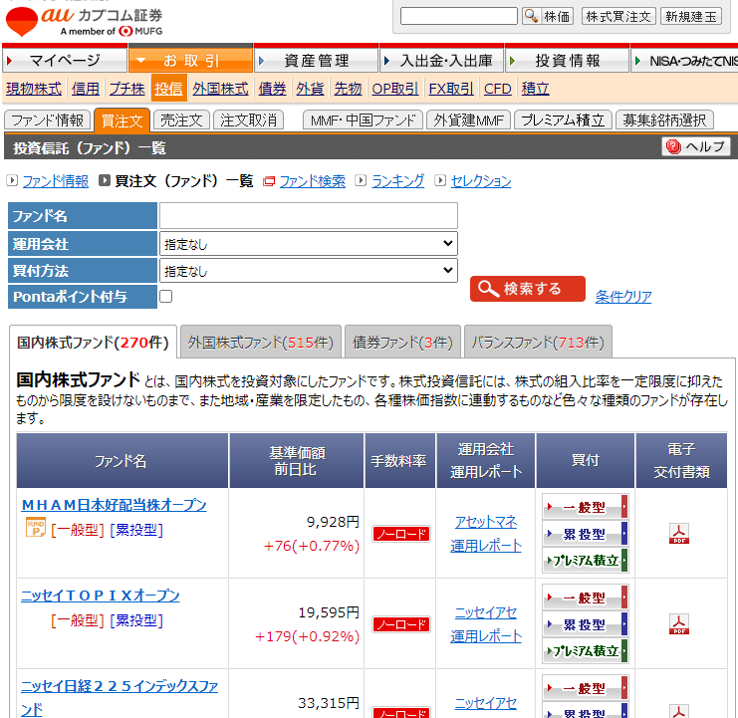Open 債券ファンド(3件) tab
The width and height of the screenshot is (738, 718).
tap(402, 342)
